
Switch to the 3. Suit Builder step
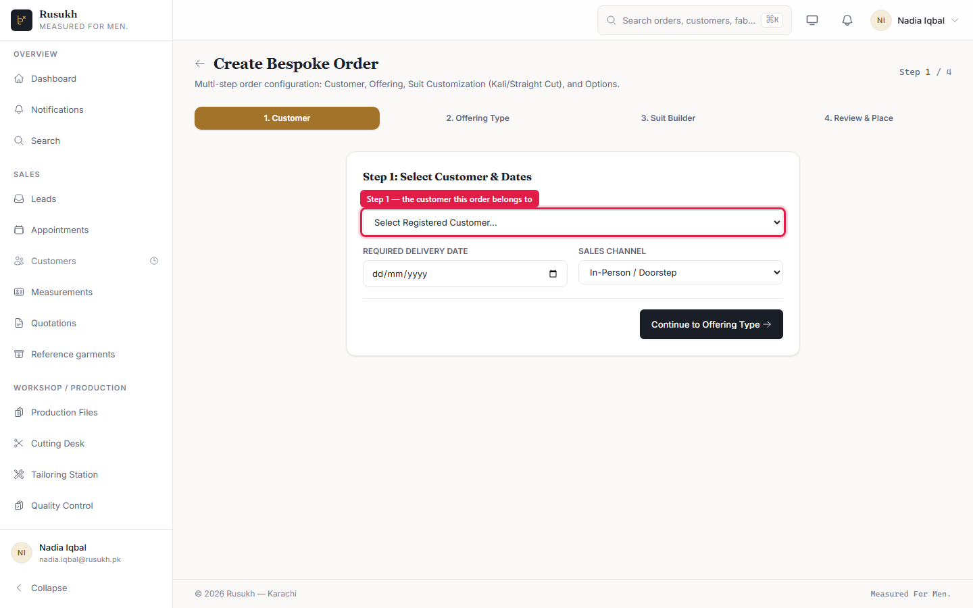[x=668, y=118]
